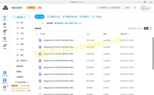Click the game controller icon
The width and height of the screenshot is (154, 95).
[40, 8]
